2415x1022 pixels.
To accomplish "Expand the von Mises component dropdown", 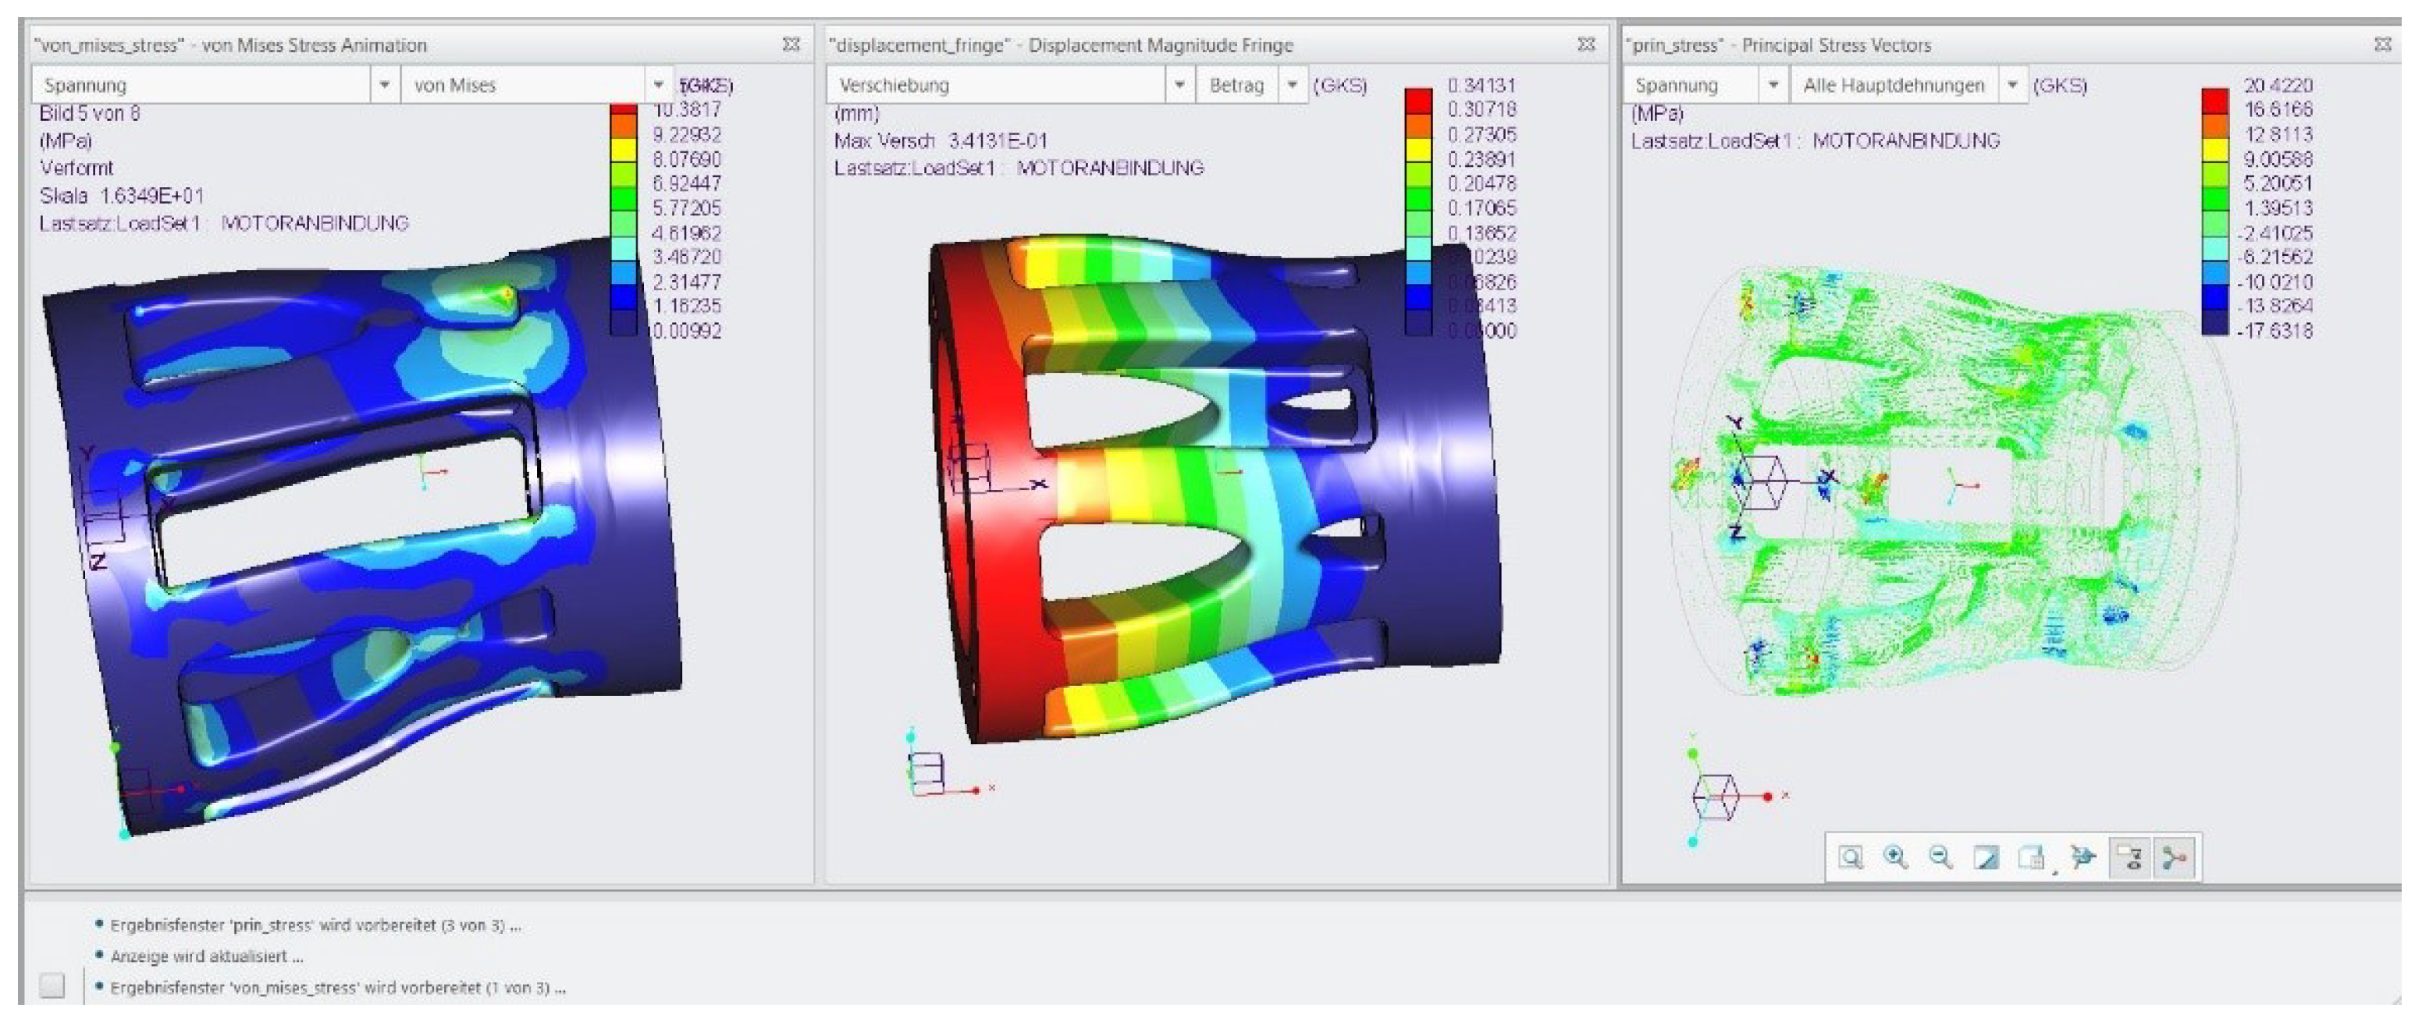I will pos(658,85).
